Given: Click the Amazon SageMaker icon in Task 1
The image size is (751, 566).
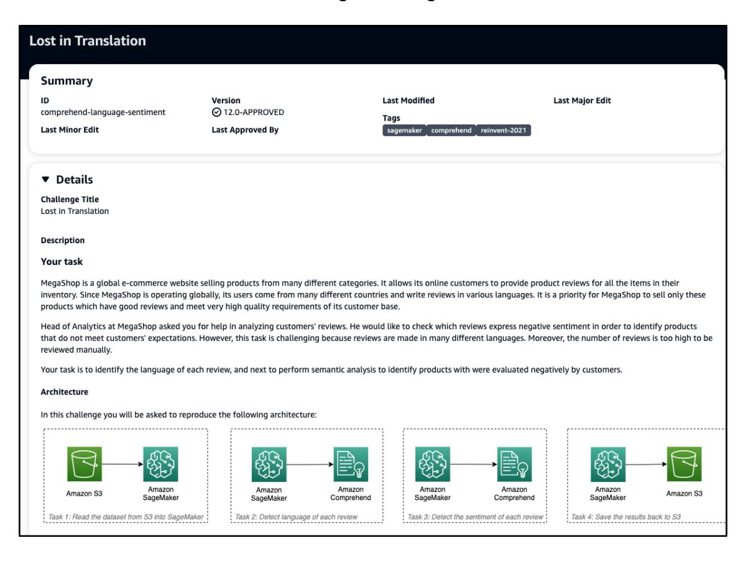Looking at the screenshot, I should 161,463.
